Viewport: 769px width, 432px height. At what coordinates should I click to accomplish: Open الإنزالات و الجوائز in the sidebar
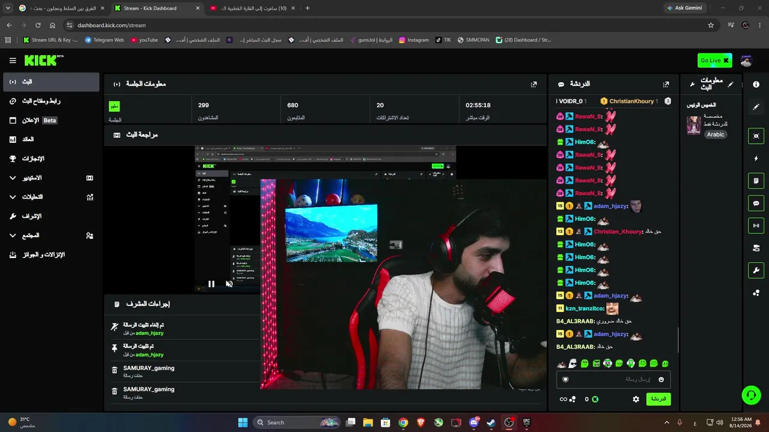point(51,254)
